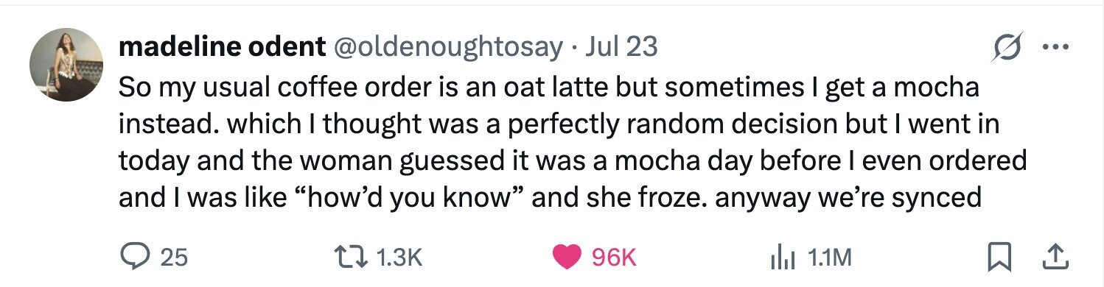
Task: Unlike the post via pink heart
Action: 567,257
